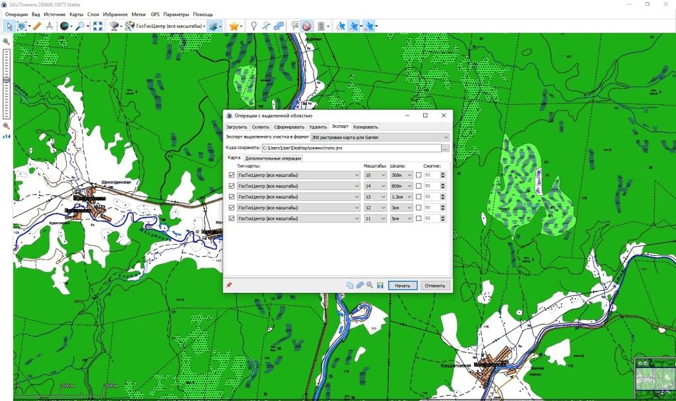Uncheck the last map row checkbox (scale 11)
The width and height of the screenshot is (676, 401).
[231, 218]
